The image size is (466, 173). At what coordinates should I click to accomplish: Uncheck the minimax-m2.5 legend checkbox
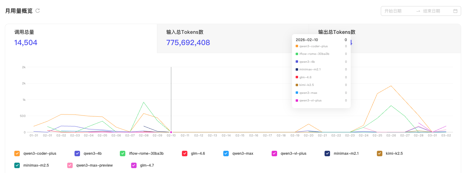click(x=17, y=165)
